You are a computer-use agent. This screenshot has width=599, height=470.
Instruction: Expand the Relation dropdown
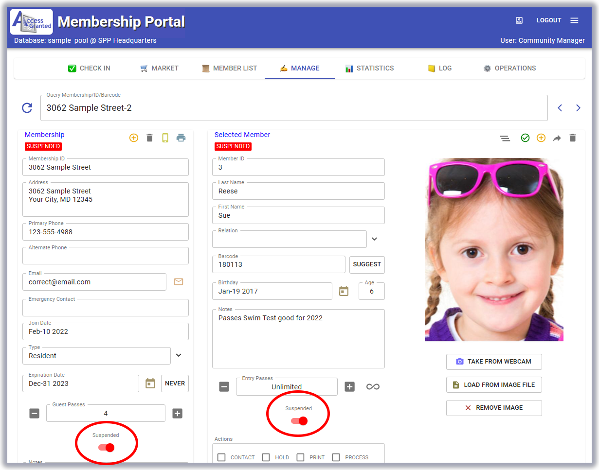point(374,239)
